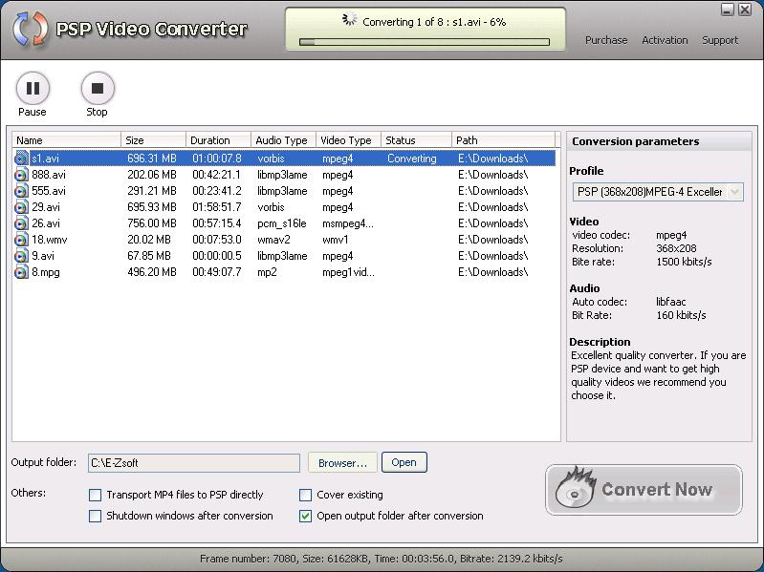Click the 00:42:21.1 duration cell

[216, 175]
